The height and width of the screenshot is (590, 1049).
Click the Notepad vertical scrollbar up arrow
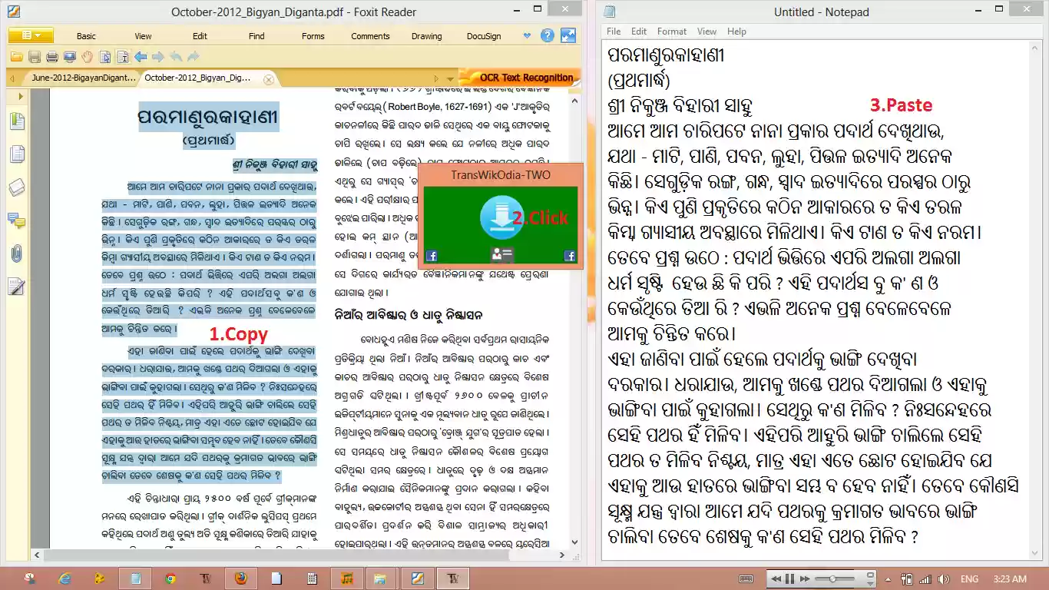coord(1036,48)
